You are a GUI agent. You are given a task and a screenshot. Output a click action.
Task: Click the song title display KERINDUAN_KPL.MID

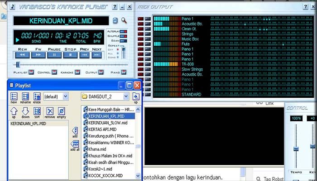(61, 21)
